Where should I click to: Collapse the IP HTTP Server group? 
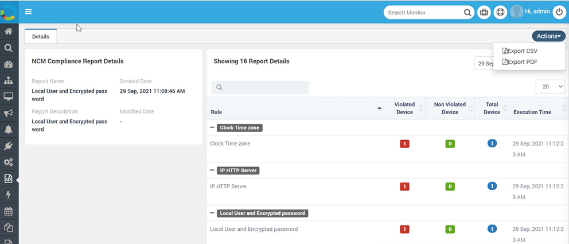point(212,171)
